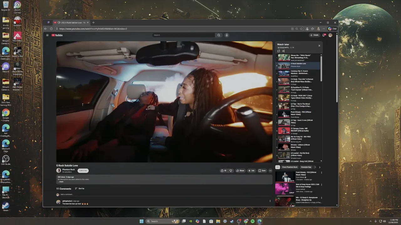Launch Discord from the desktop
This screenshot has height=225, width=401.
tap(6, 68)
